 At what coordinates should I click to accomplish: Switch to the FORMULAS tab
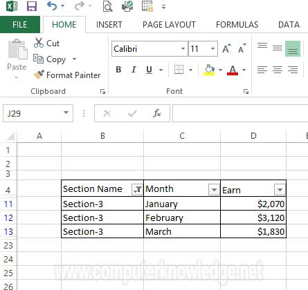coord(237,24)
